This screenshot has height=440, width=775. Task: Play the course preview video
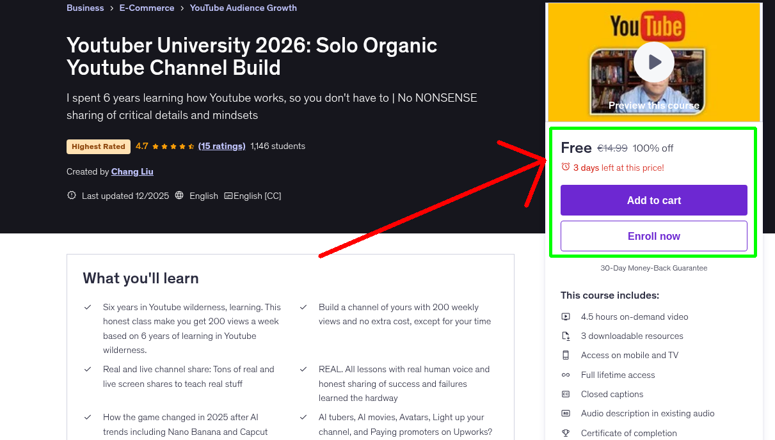pyautogui.click(x=653, y=61)
